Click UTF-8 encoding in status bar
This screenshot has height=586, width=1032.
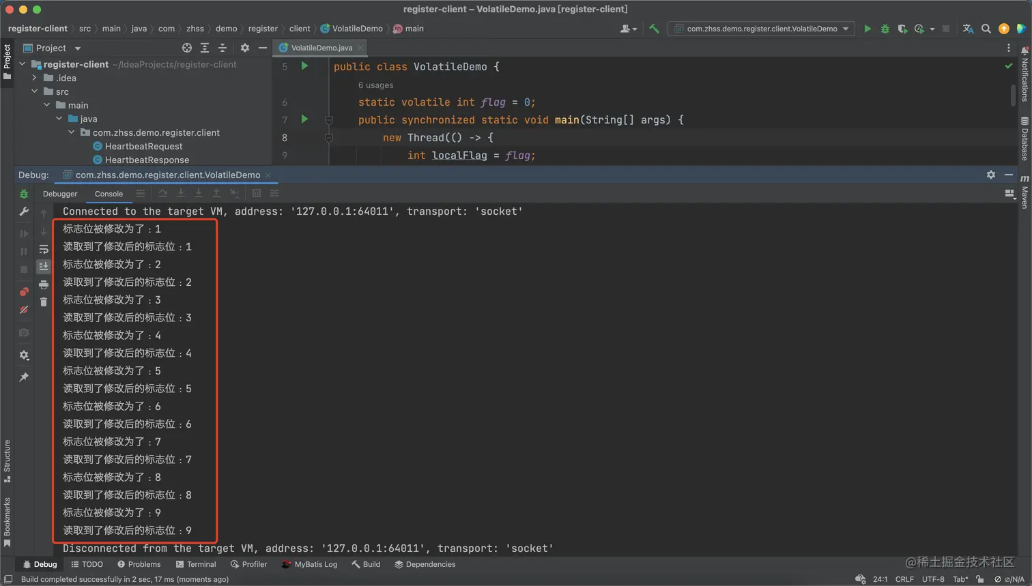point(933,579)
